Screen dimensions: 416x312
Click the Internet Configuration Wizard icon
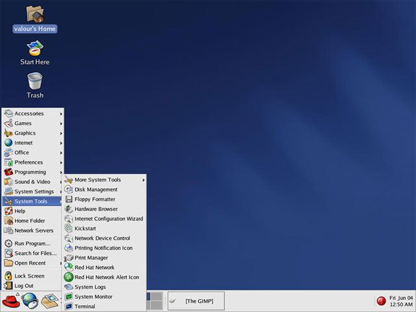68,219
